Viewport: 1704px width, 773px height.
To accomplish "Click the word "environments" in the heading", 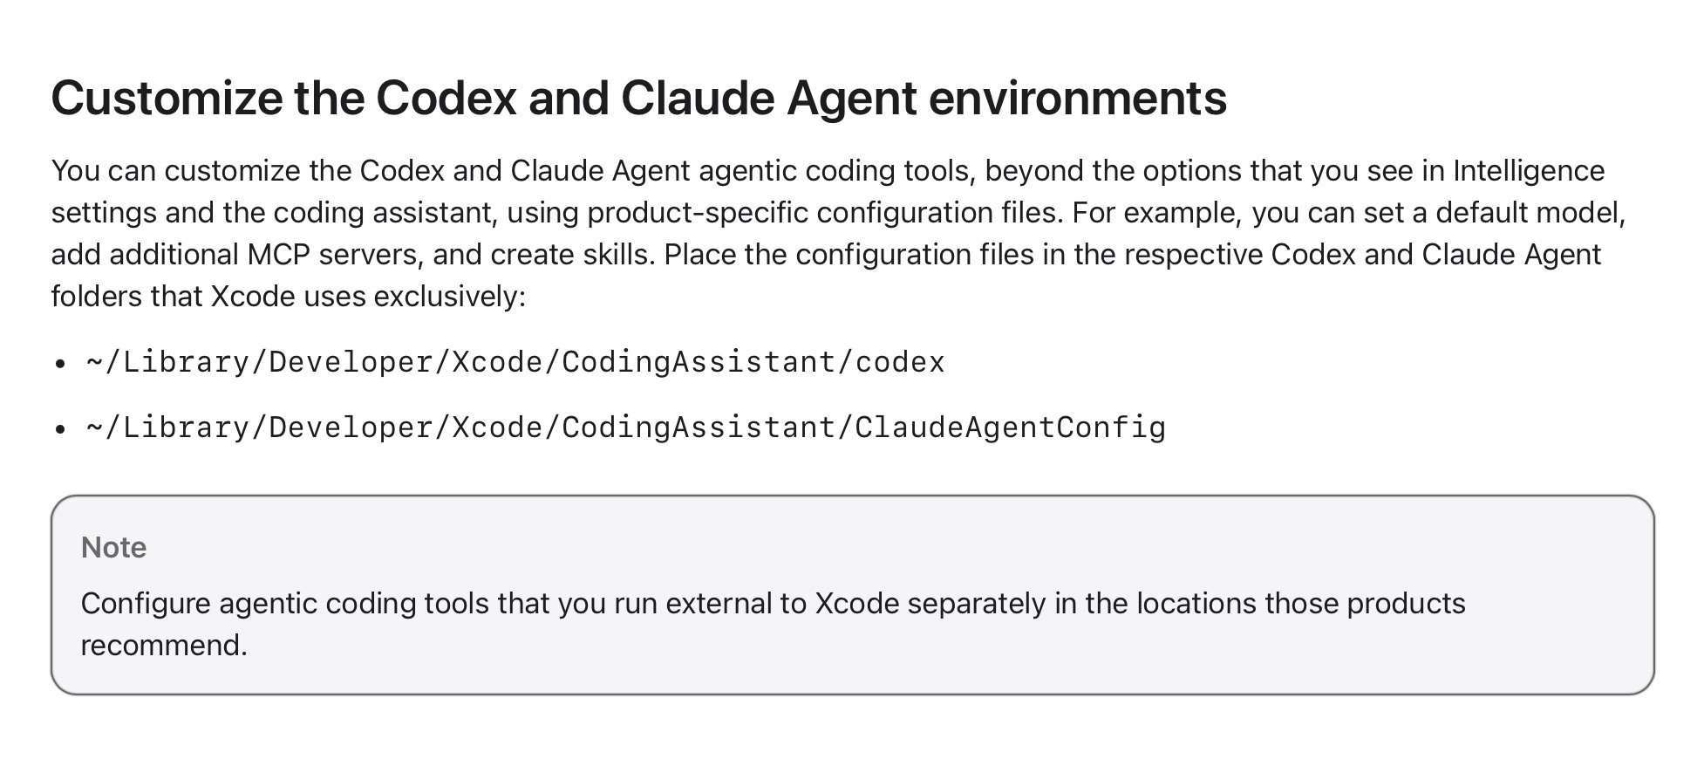I will (x=1077, y=98).
